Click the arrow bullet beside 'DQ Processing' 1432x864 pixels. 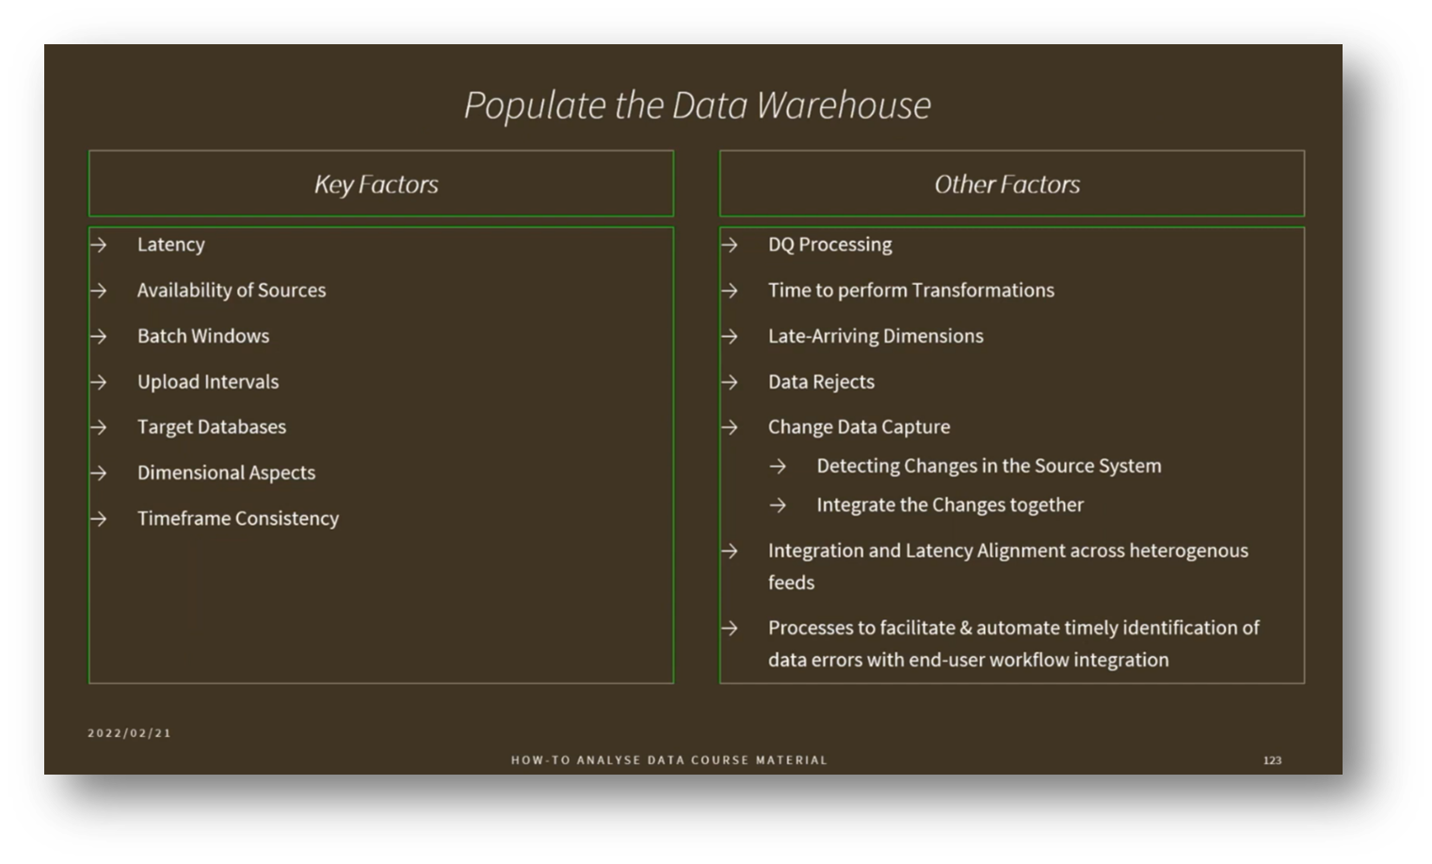coord(730,245)
